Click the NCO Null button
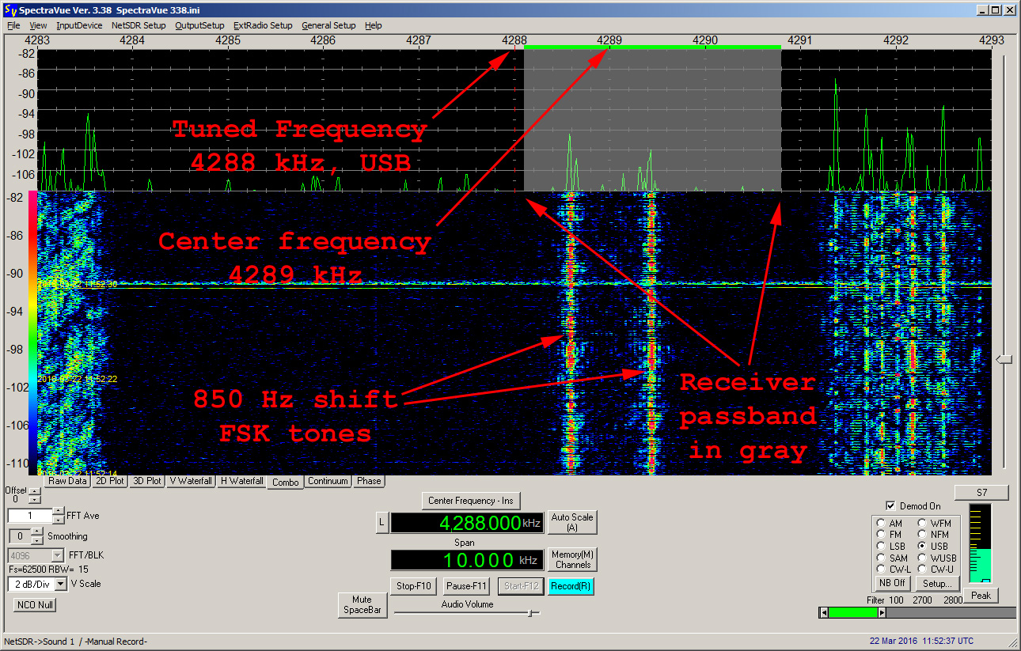The image size is (1021, 651). pyautogui.click(x=35, y=605)
